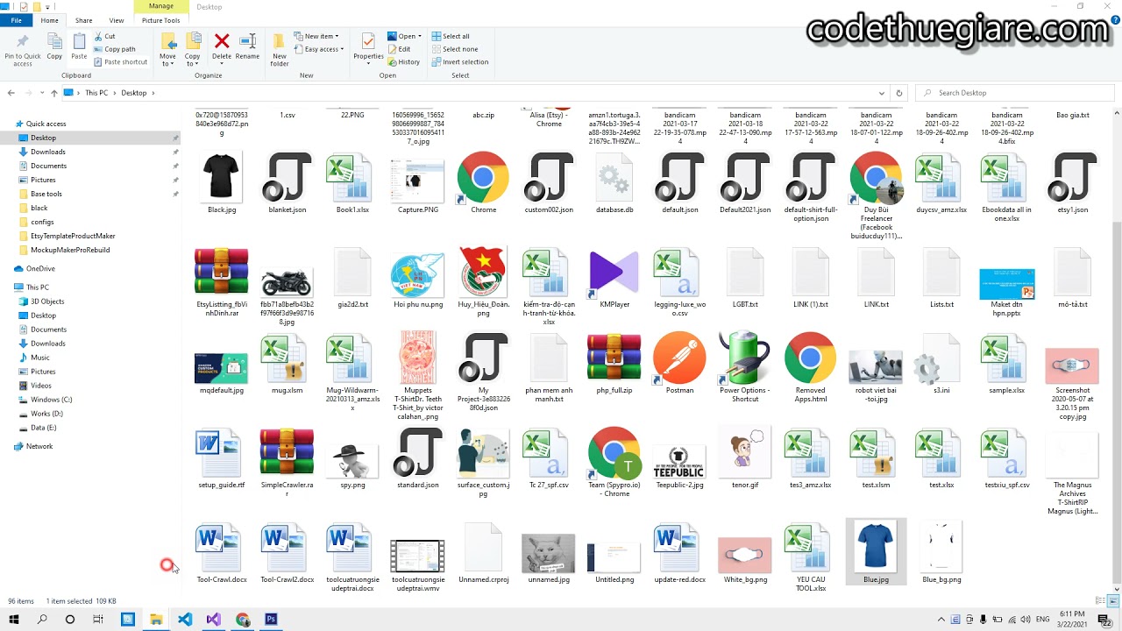The width and height of the screenshot is (1122, 631).
Task: Open Photoshop from the taskbar
Action: coord(272,620)
